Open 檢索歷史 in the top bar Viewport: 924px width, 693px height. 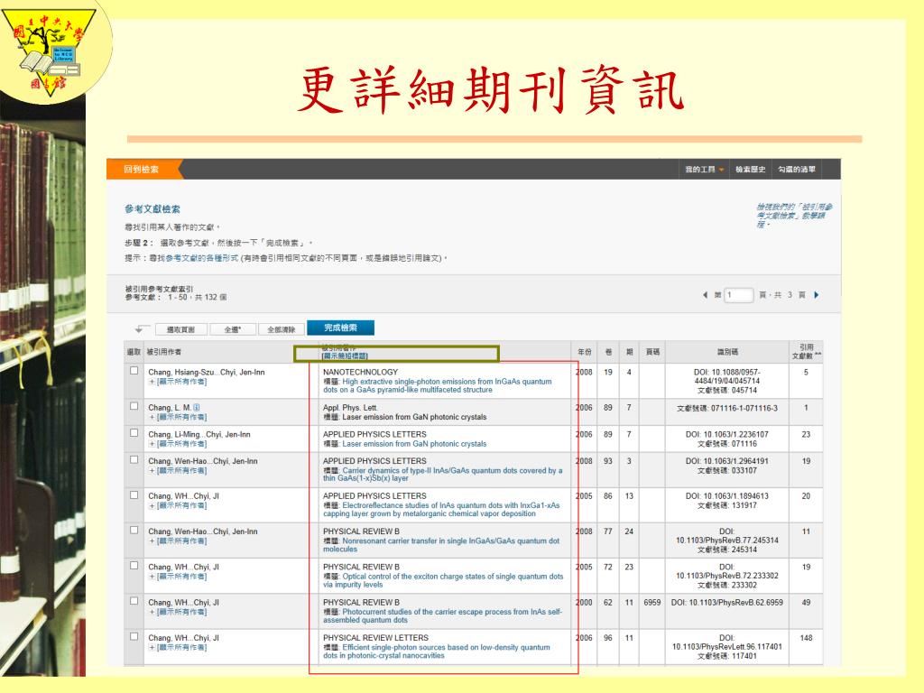[750, 170]
